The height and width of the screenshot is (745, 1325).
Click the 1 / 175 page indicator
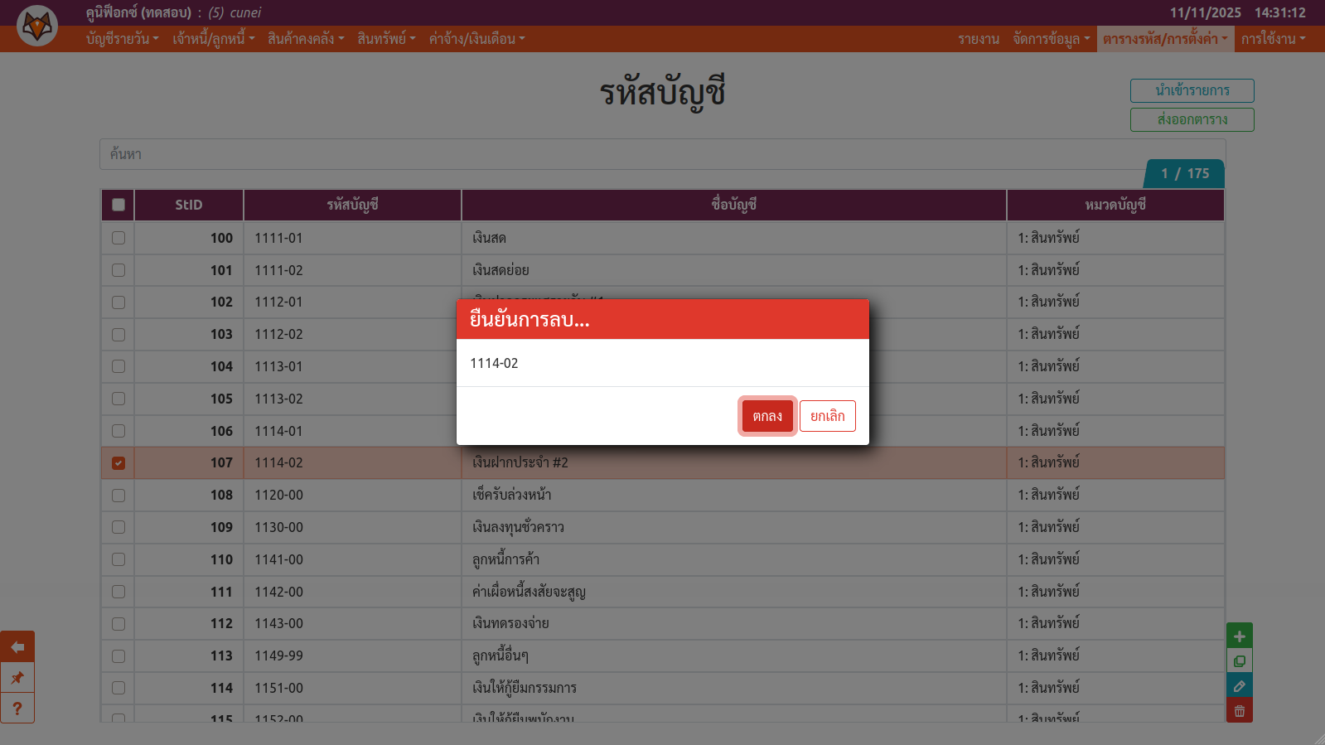[x=1184, y=173]
